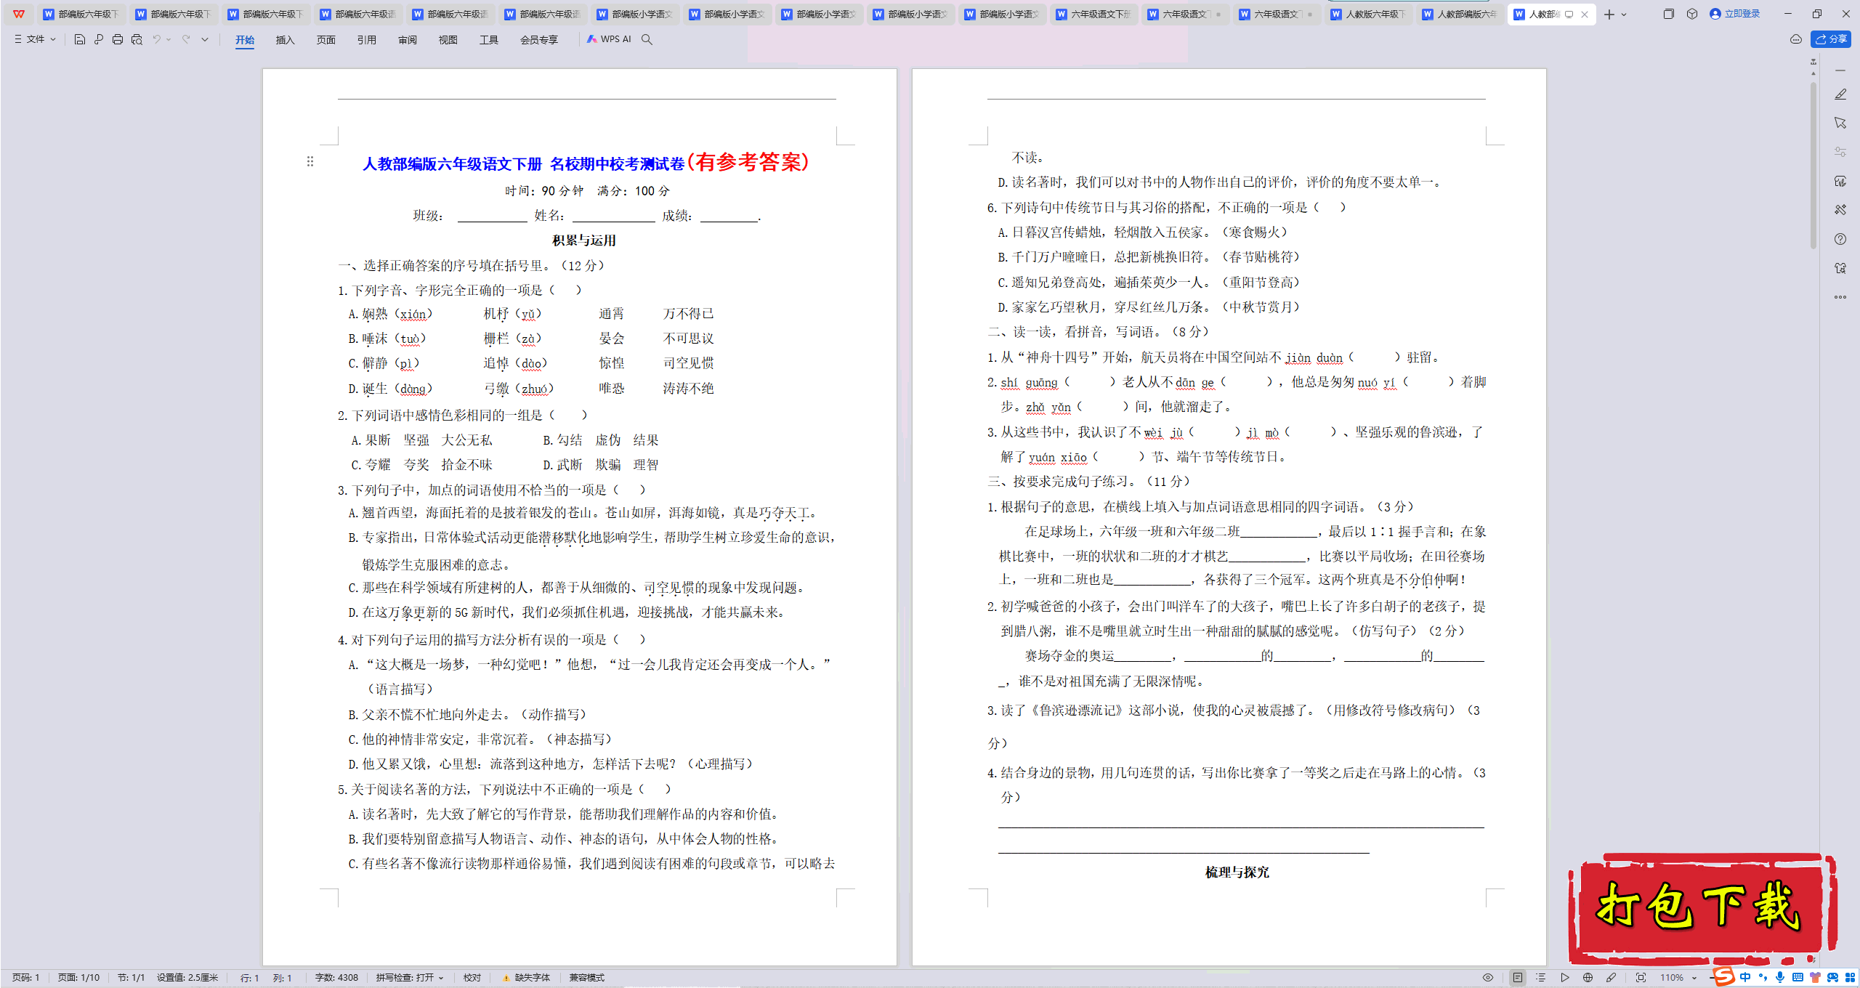
Task: Click the 页面: 1/10 page indicator
Action: (78, 978)
